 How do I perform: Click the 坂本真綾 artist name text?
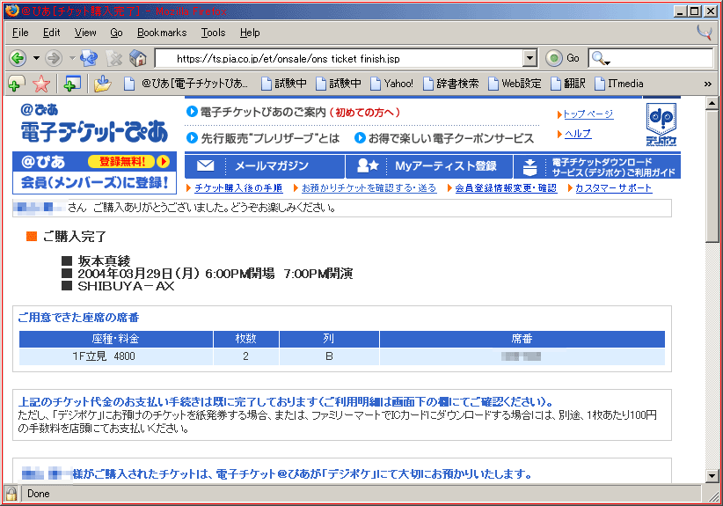click(x=104, y=261)
